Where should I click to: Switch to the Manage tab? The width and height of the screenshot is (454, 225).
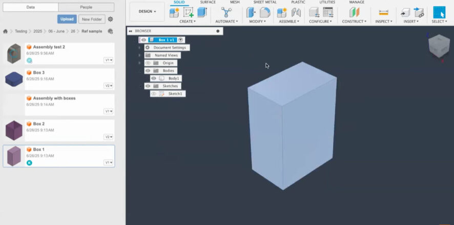pyautogui.click(x=357, y=3)
